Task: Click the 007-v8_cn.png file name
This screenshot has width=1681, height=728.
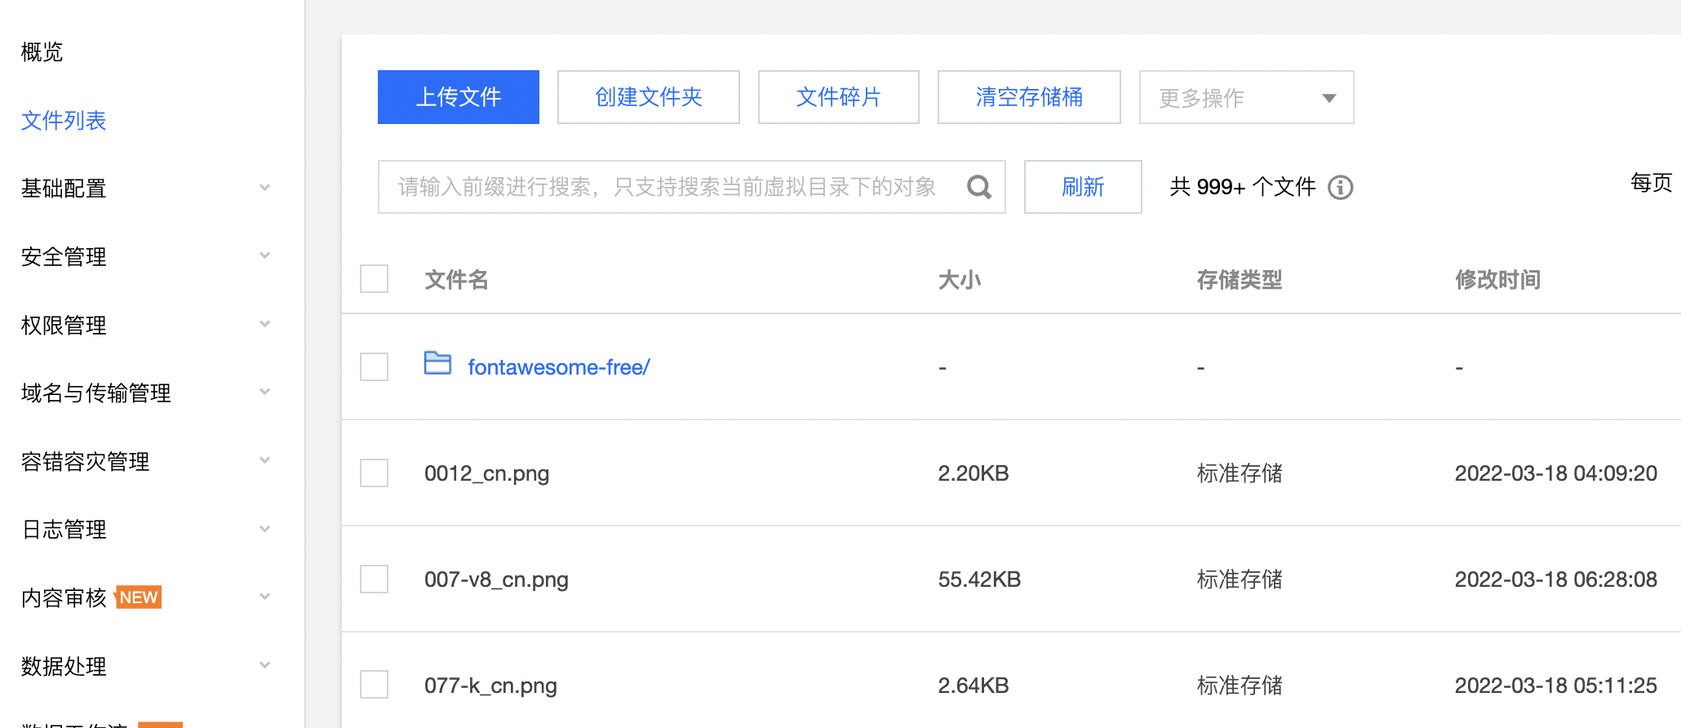Action: pos(496,579)
